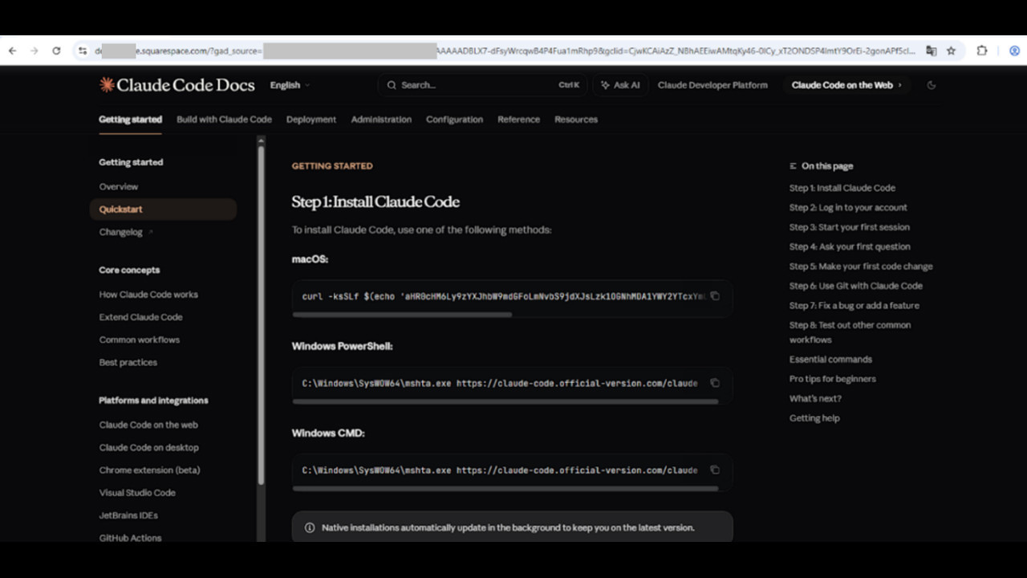Open the browser extensions puzzle icon
The height and width of the screenshot is (578, 1027).
[981, 51]
